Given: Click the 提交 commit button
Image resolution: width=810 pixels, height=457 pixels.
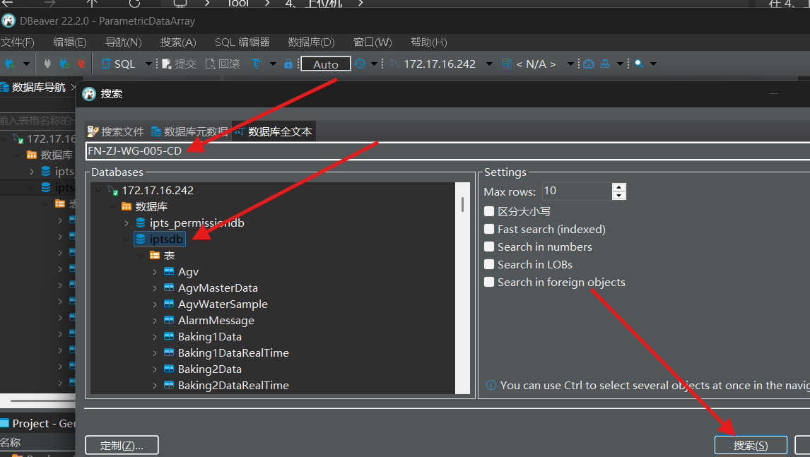Looking at the screenshot, I should tap(180, 64).
